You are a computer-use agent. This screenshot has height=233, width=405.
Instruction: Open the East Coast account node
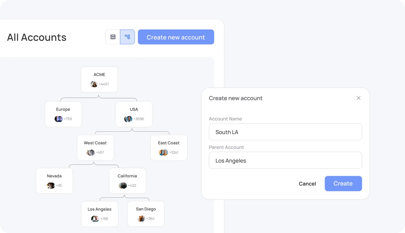169,143
